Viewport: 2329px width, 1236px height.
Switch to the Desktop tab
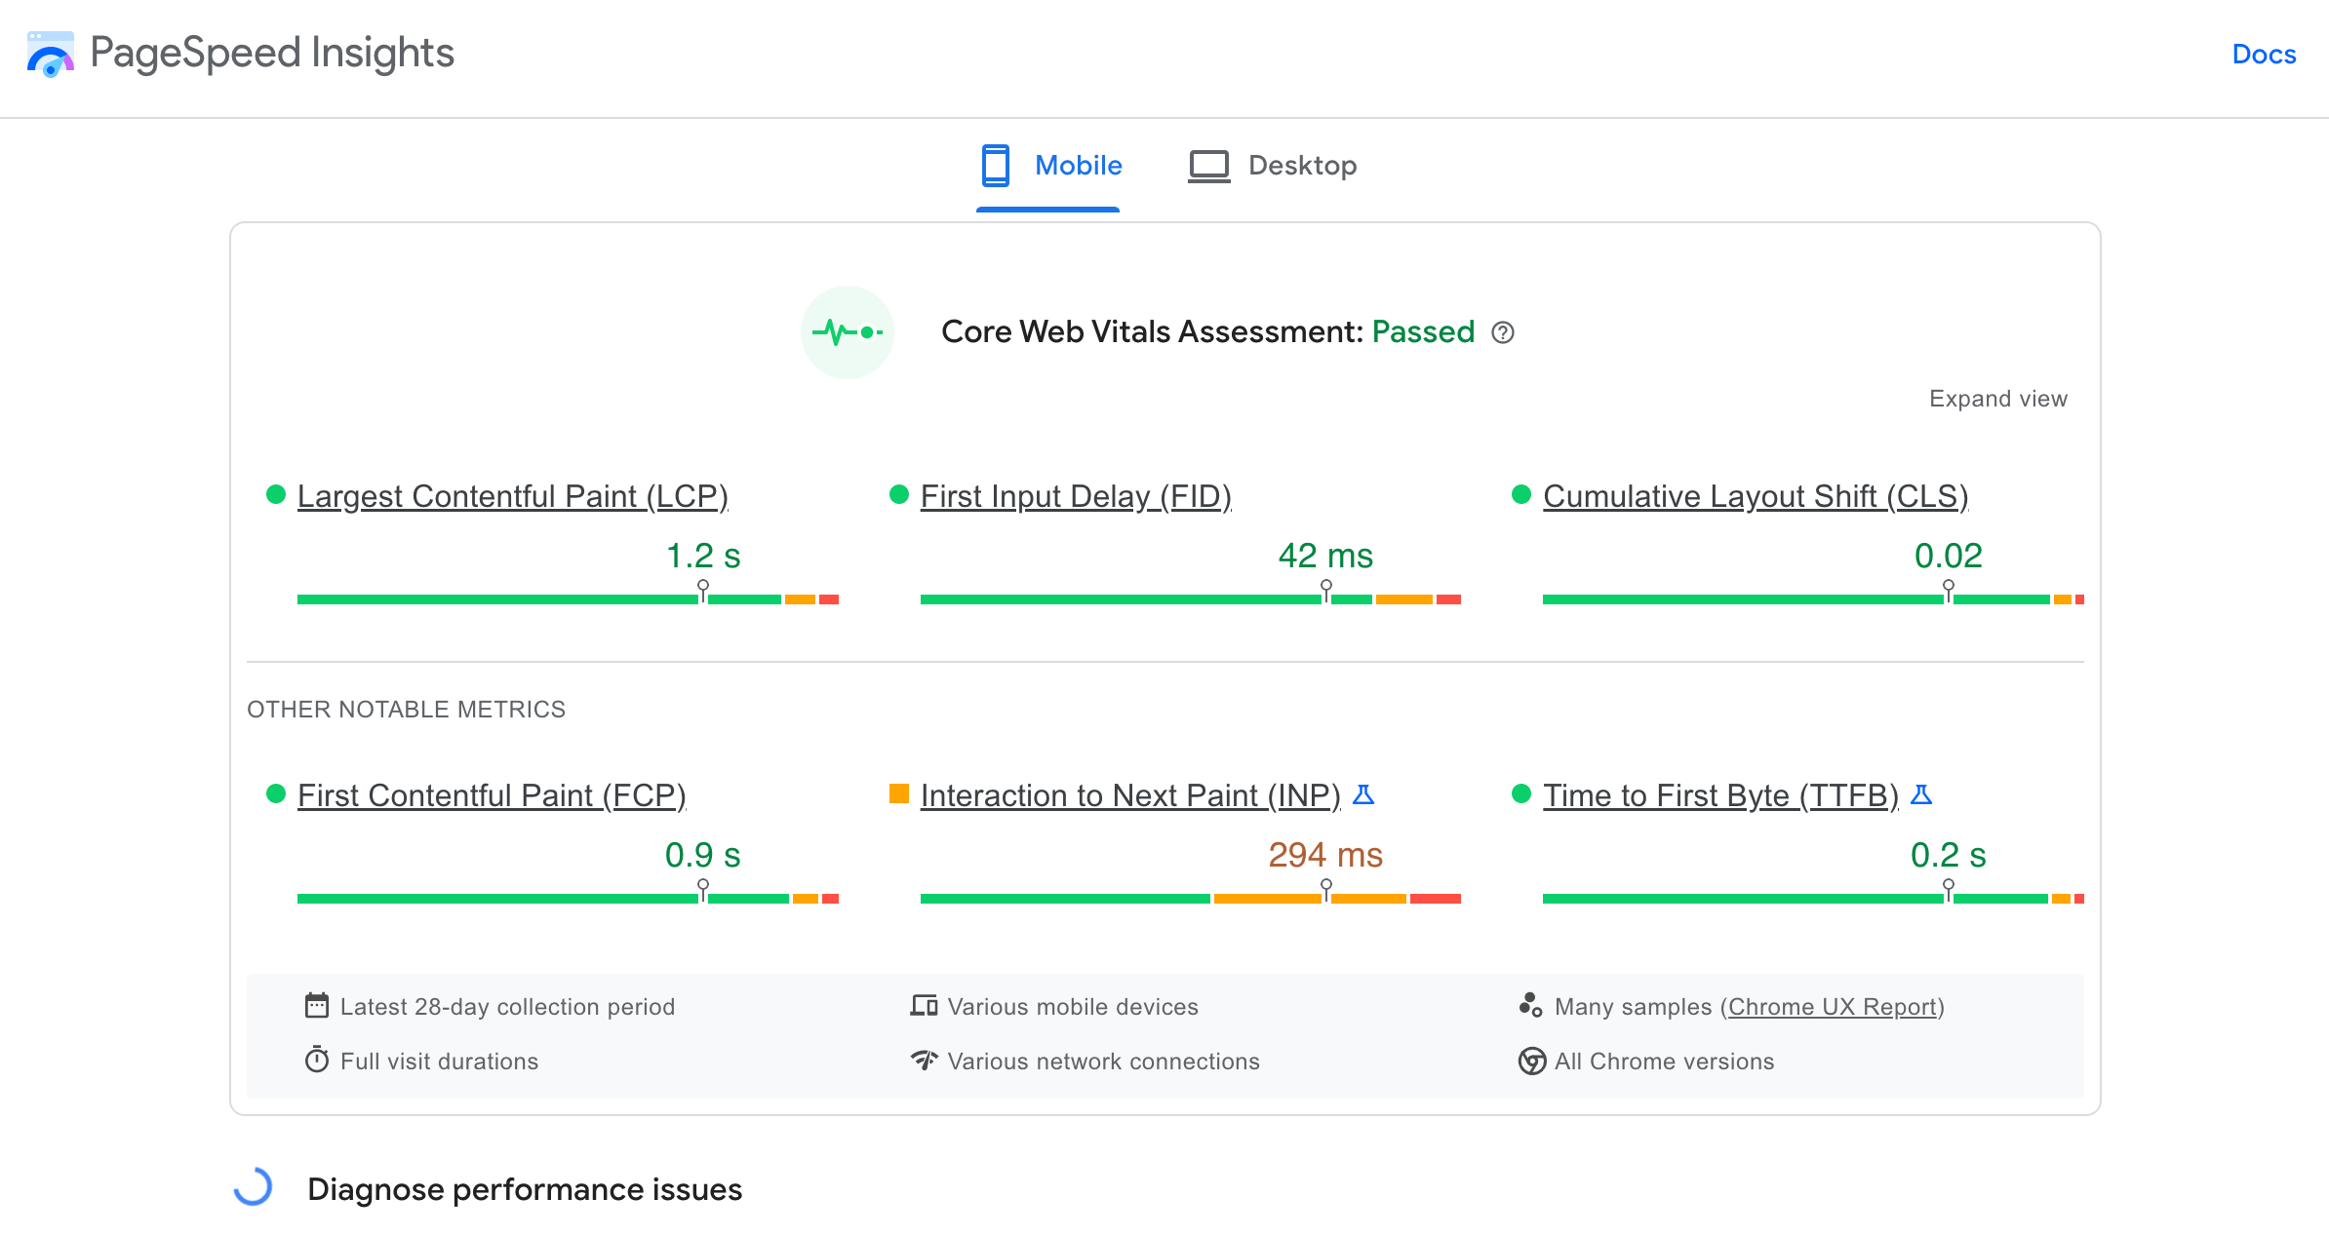[1273, 166]
